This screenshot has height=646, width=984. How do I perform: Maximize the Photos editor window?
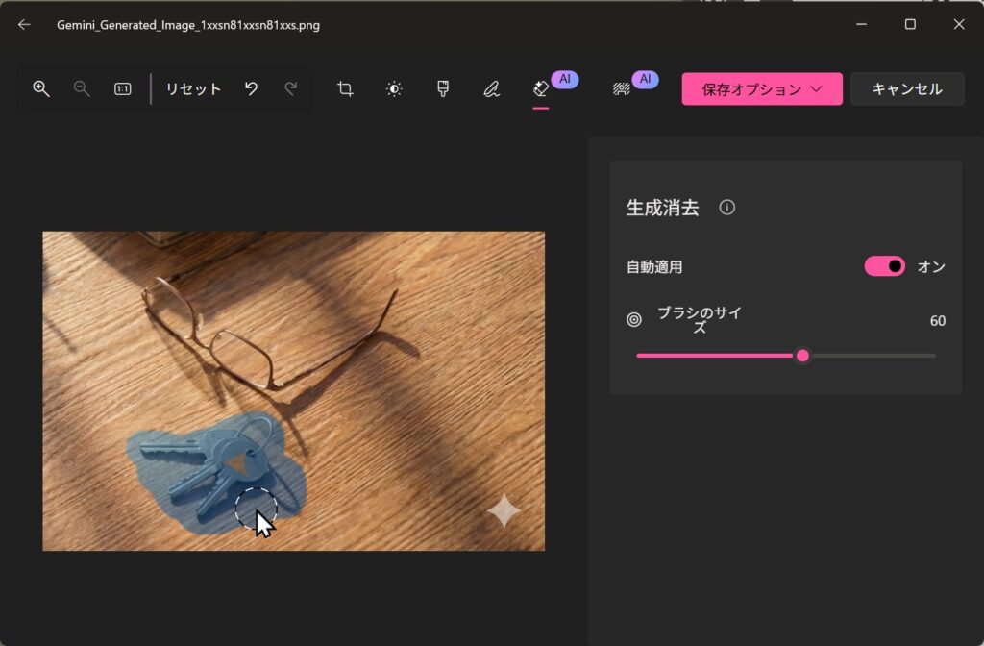(910, 25)
